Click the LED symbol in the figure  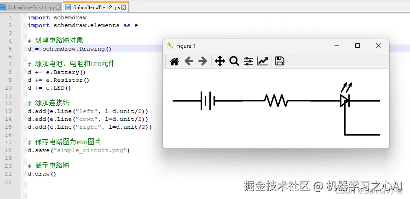[x=346, y=95]
